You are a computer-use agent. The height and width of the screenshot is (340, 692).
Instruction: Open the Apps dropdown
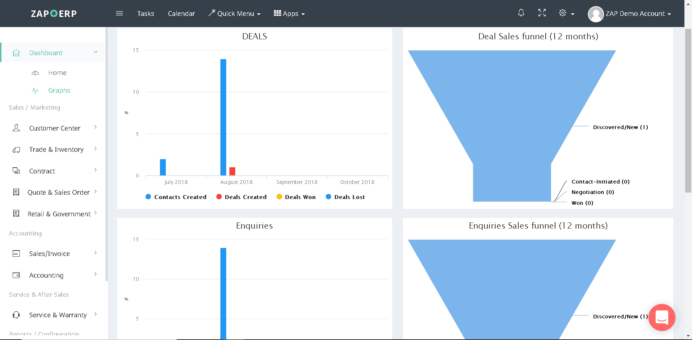289,13
